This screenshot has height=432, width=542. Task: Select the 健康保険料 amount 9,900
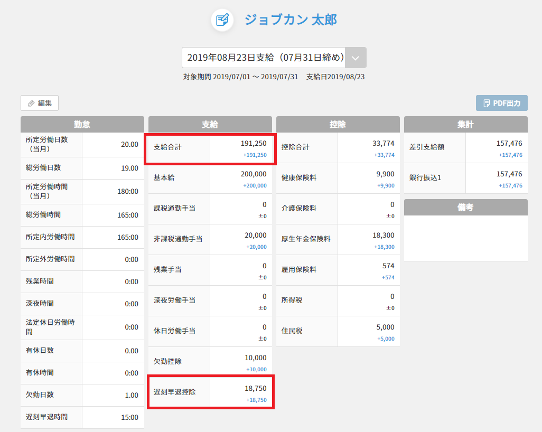pos(385,174)
